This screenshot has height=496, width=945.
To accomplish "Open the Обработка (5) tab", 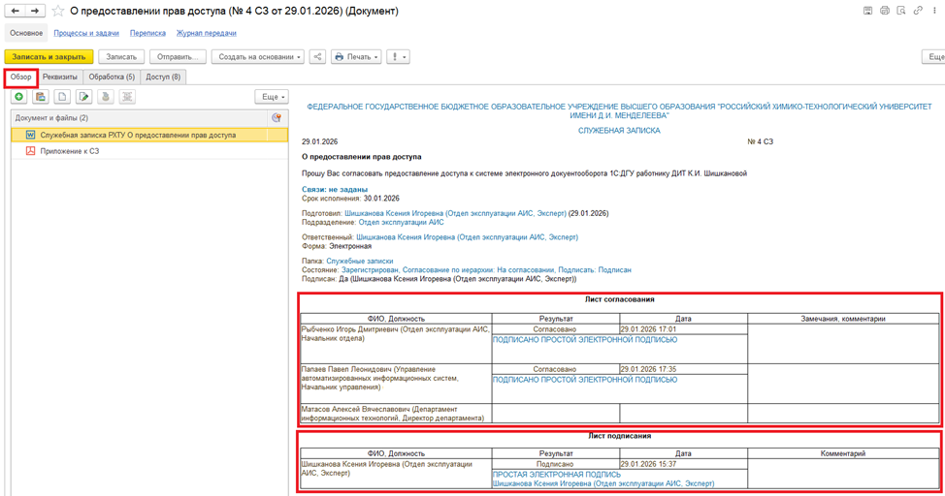I will (x=112, y=77).
